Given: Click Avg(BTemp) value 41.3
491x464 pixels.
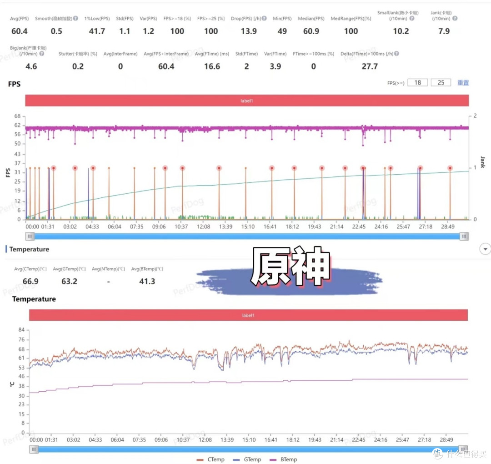Looking at the screenshot, I should (x=147, y=281).
